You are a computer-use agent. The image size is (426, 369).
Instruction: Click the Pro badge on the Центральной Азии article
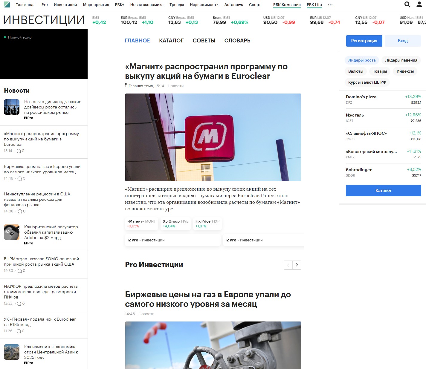tap(29, 363)
